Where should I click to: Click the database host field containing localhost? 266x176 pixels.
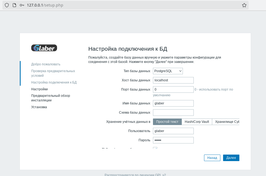coord(173,80)
